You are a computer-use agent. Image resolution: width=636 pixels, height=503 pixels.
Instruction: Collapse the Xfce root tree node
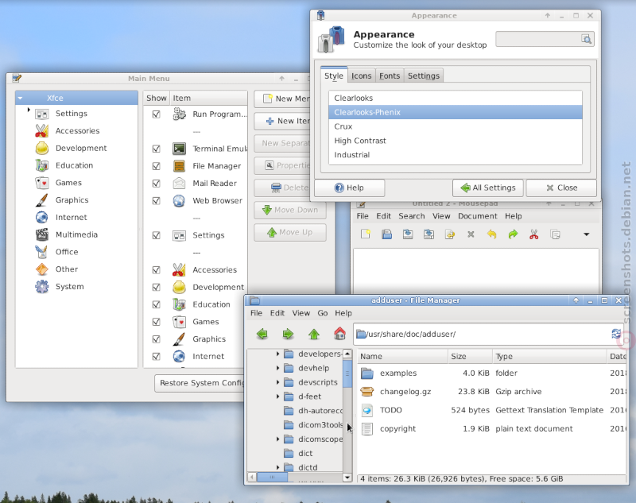click(x=20, y=98)
